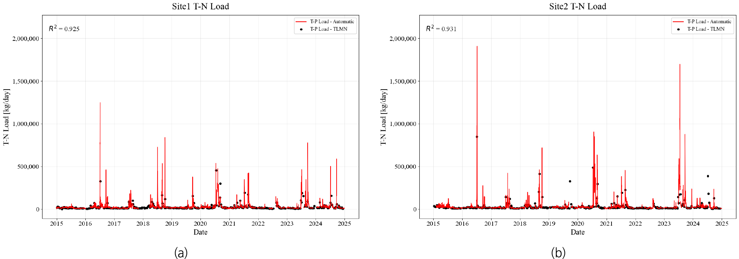Click the 2,000,000 y-axis tick on Site1 chart
The height and width of the screenshot is (259, 739).
(26, 39)
